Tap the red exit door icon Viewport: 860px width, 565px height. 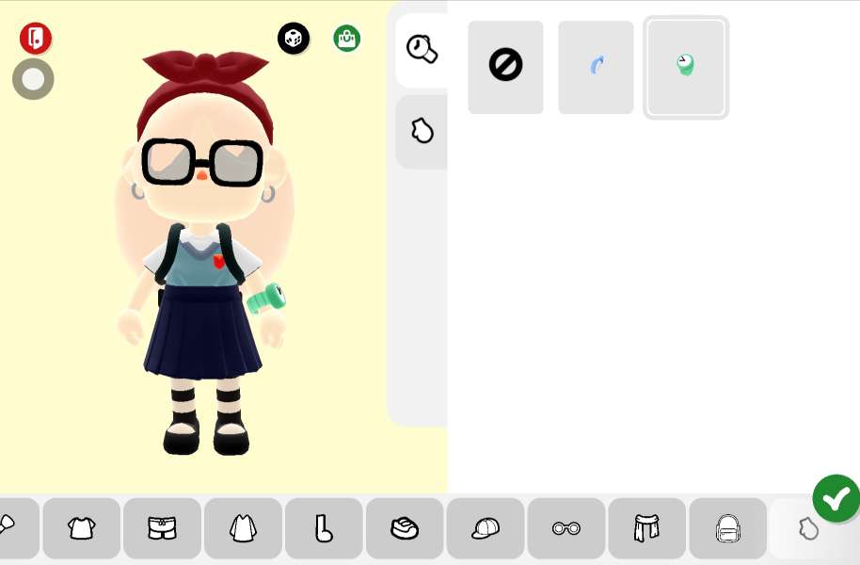pyautogui.click(x=36, y=38)
